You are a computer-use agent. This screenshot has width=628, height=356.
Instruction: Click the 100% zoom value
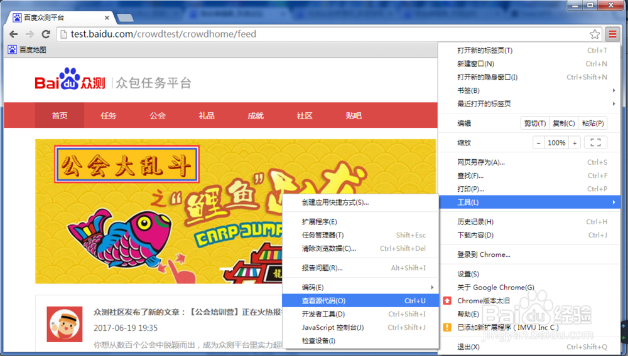pos(556,143)
